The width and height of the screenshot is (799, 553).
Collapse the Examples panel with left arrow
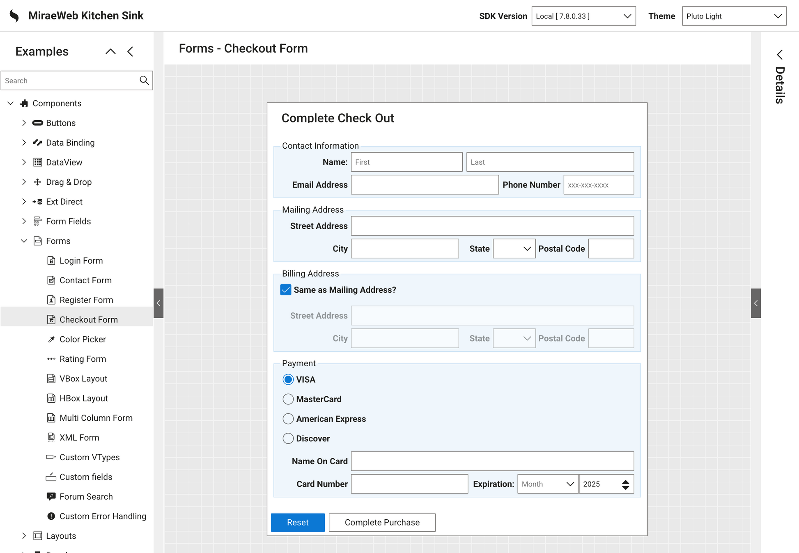point(131,52)
